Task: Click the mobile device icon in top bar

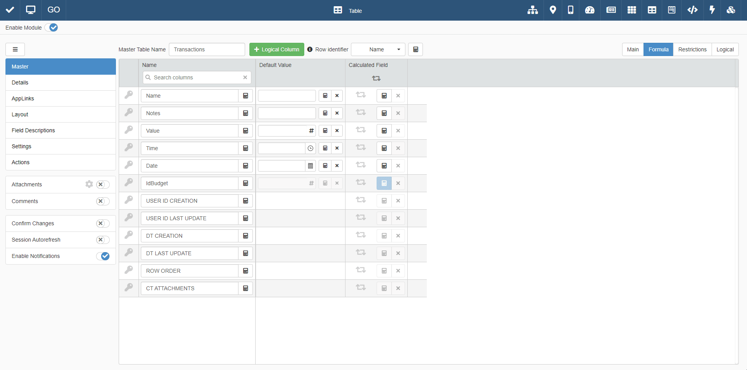Action: coord(570,10)
